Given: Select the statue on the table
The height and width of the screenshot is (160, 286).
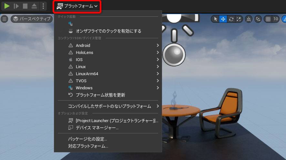Looking at the screenshot, I should [175, 100].
